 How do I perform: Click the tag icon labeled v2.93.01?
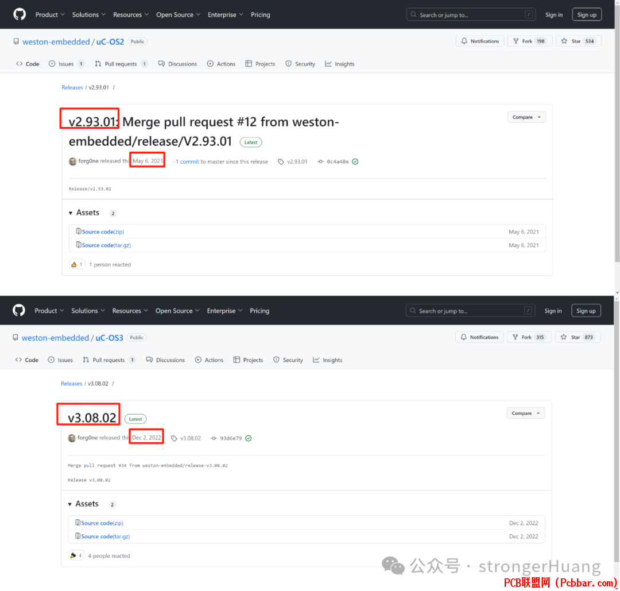pos(281,161)
